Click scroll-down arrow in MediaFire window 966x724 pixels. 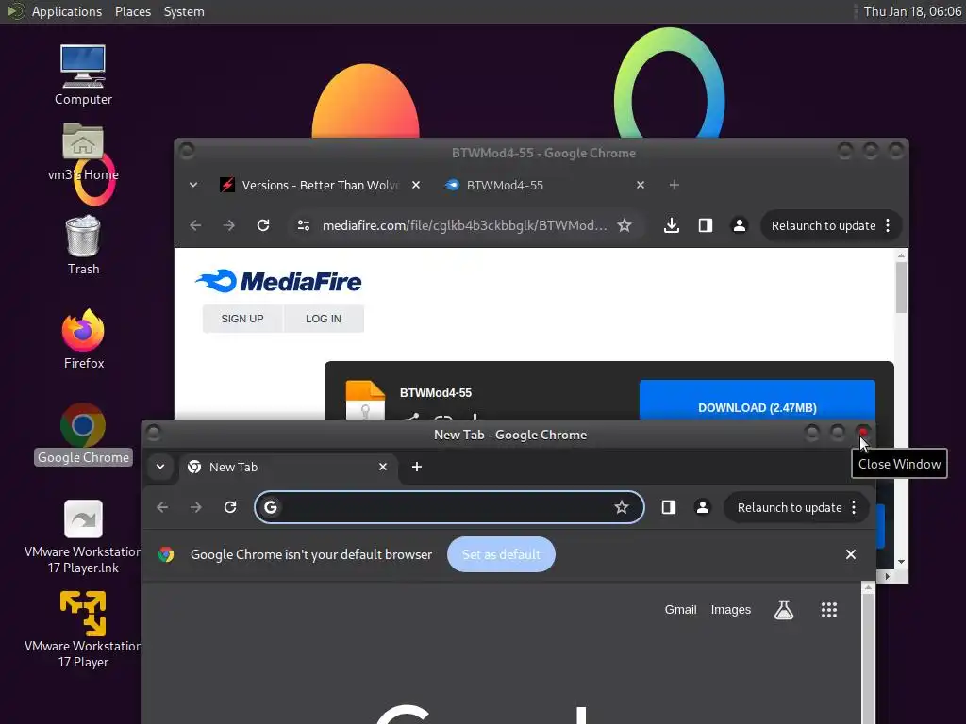pyautogui.click(x=901, y=562)
